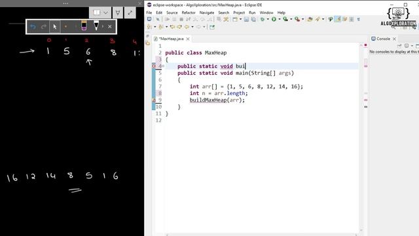Screen dimensions: 419x236
Task: Click the Coverage launch icon
Action: click(285, 19)
